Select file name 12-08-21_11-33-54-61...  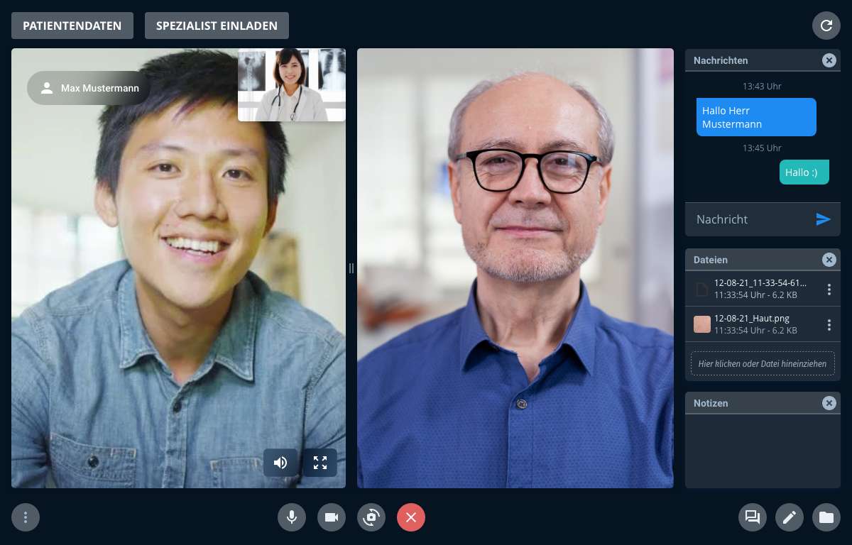[x=760, y=283]
